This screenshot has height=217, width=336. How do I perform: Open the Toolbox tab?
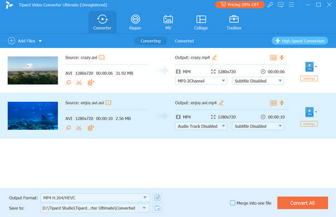pyautogui.click(x=234, y=22)
